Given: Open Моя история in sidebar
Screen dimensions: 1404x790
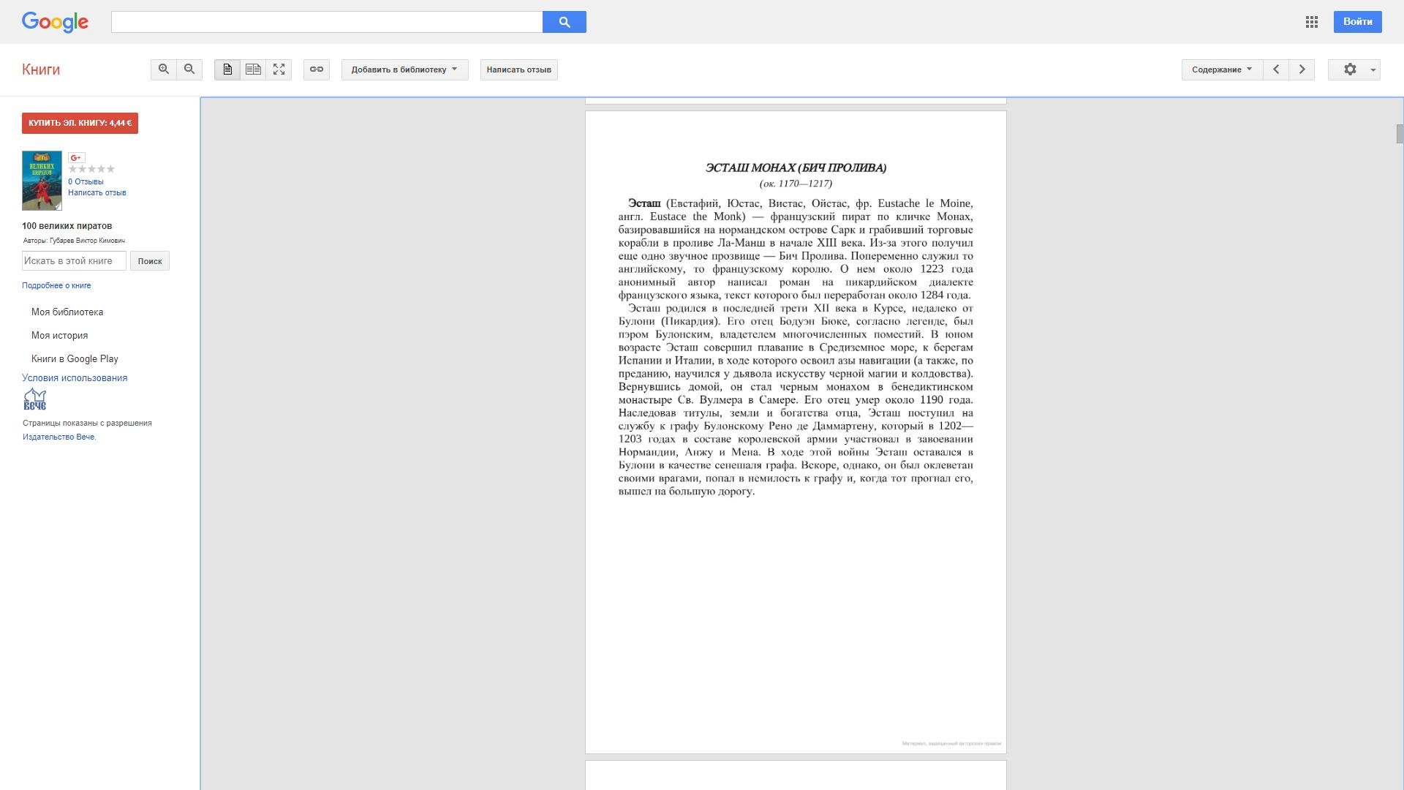Looking at the screenshot, I should pyautogui.click(x=59, y=336).
